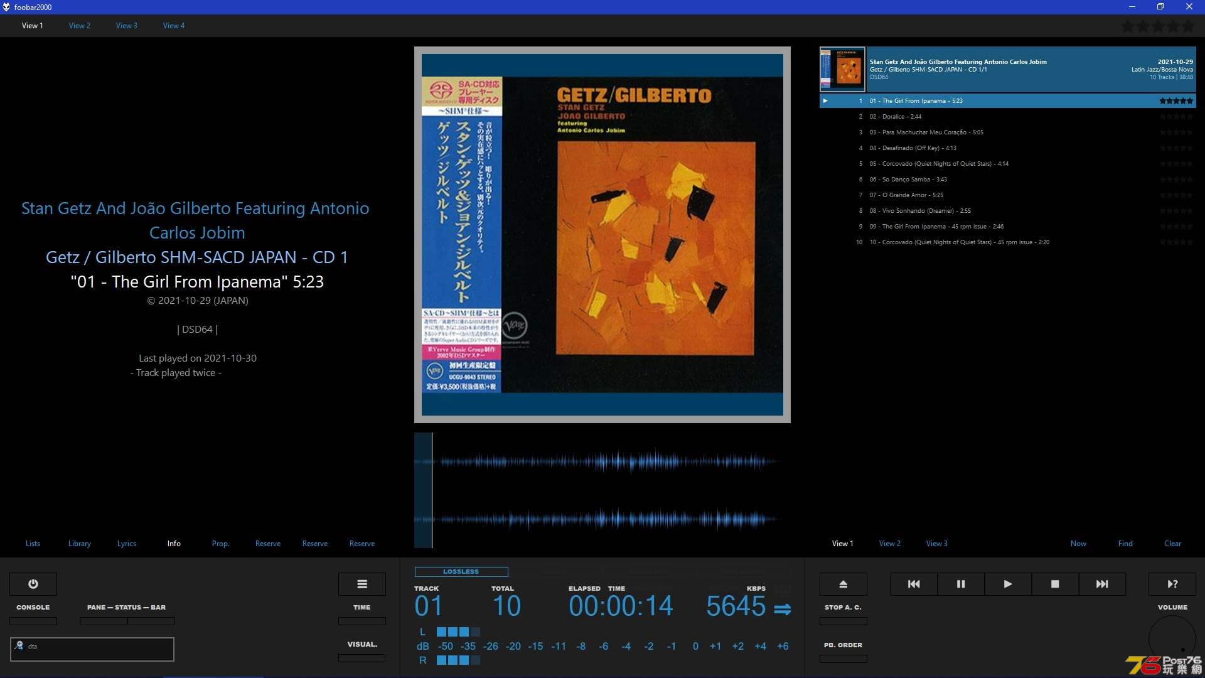
Task: Toggle the STOP A. C. indicator bar
Action: [x=843, y=621]
